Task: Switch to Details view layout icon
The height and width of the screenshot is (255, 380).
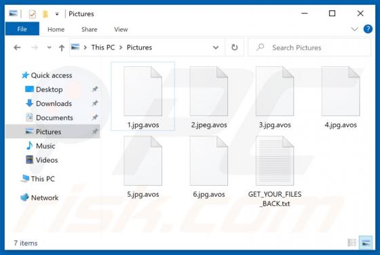Action: 352,242
